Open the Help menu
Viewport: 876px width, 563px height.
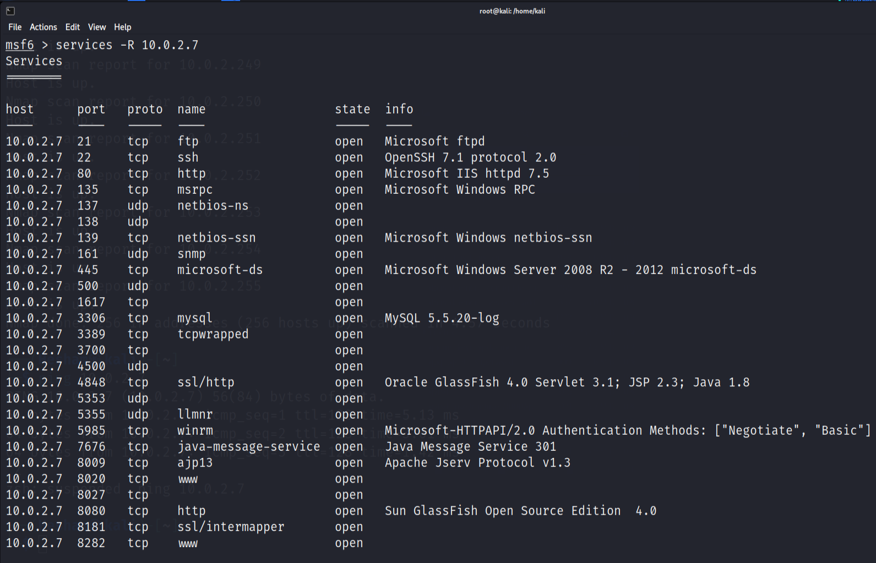click(x=123, y=27)
